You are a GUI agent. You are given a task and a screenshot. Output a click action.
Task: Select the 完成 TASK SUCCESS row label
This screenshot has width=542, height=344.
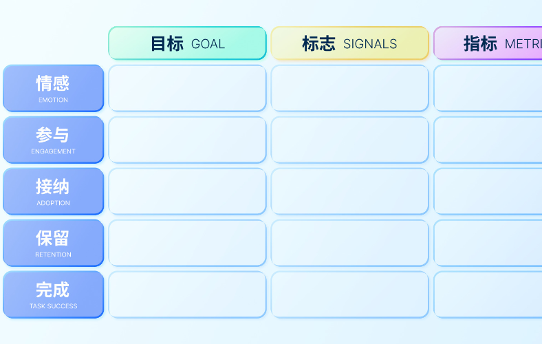pos(53,294)
